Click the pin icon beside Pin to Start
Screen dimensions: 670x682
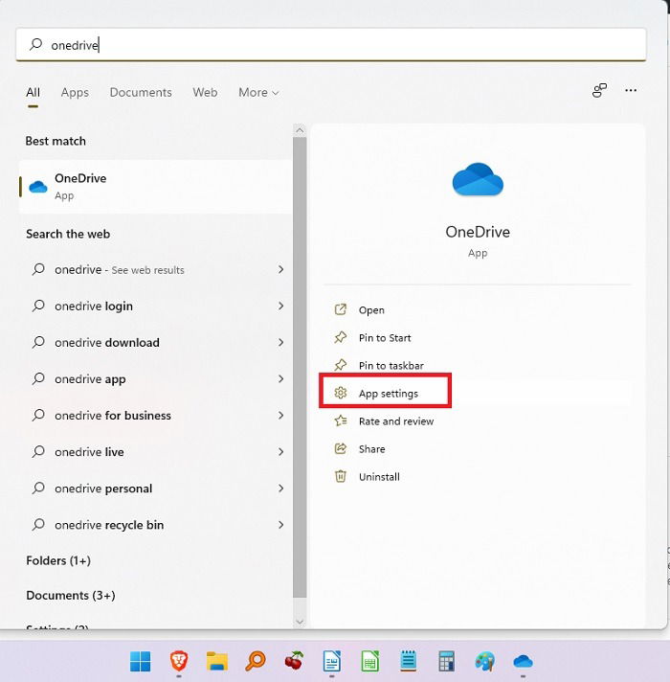(x=341, y=337)
